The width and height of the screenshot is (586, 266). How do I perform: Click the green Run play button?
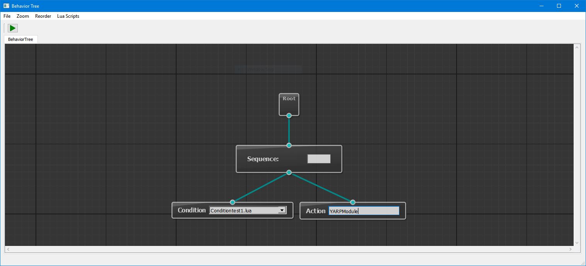tap(13, 28)
